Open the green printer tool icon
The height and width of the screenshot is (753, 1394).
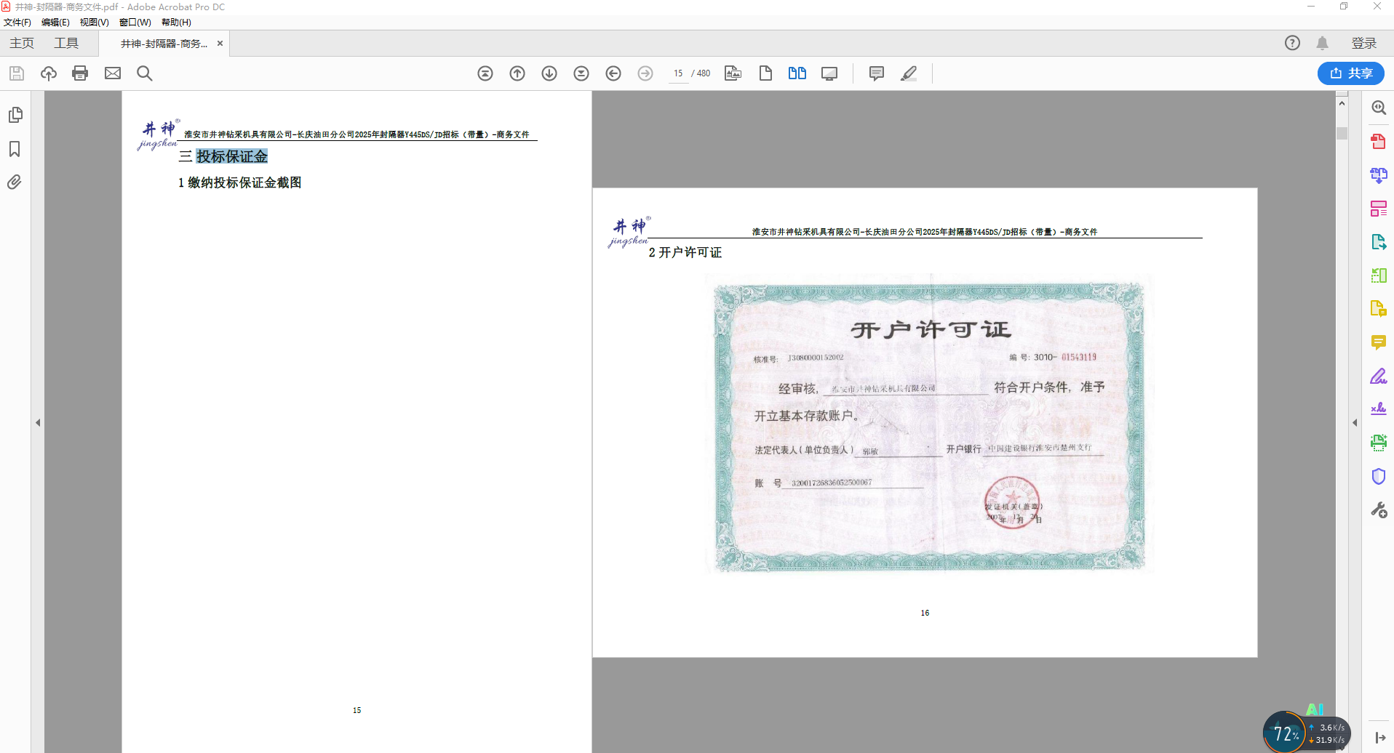coord(1379,443)
